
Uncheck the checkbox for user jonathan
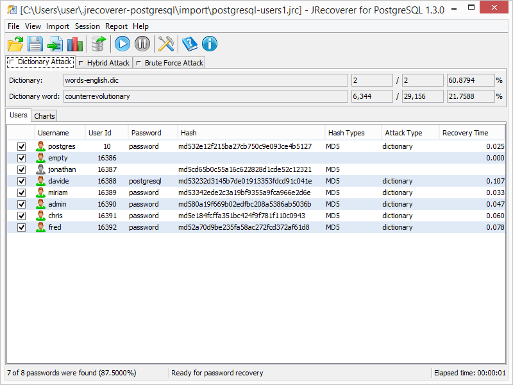(22, 169)
